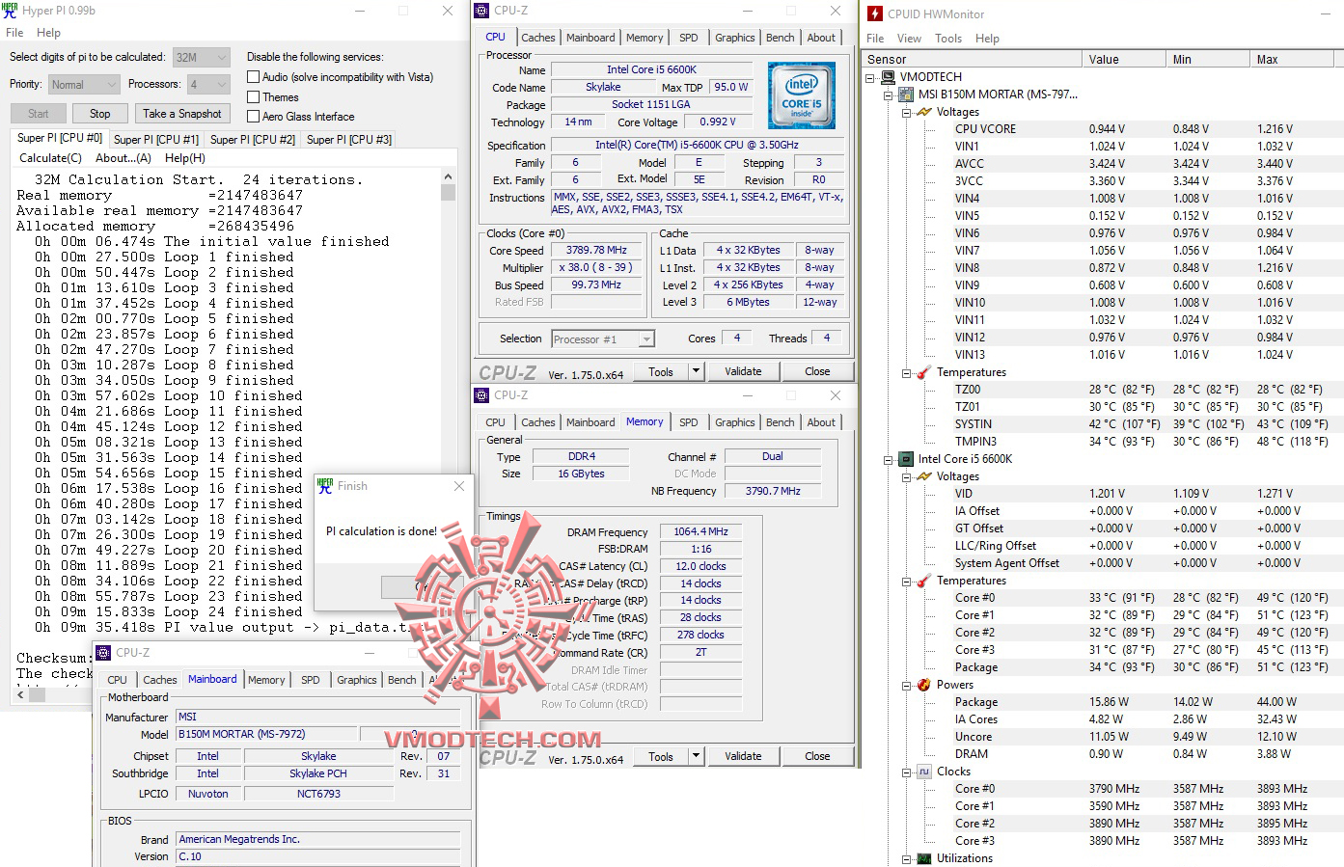1344x867 pixels.
Task: Open the digits of pi 32M dropdown
Action: click(x=202, y=57)
